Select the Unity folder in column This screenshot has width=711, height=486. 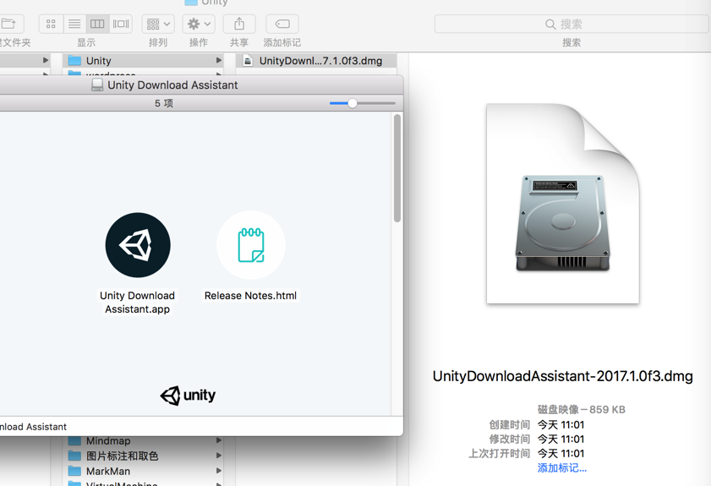point(143,60)
